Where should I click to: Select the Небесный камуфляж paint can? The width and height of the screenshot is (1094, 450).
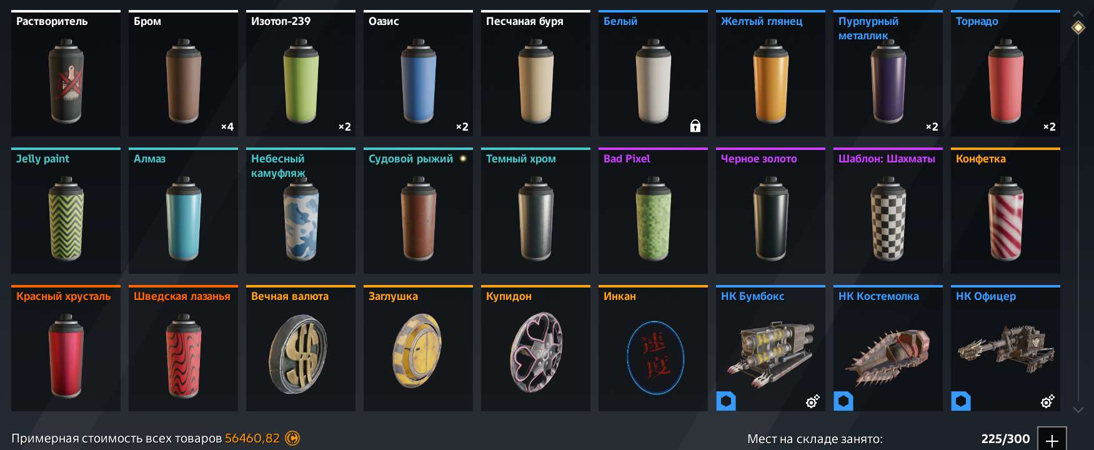[301, 211]
